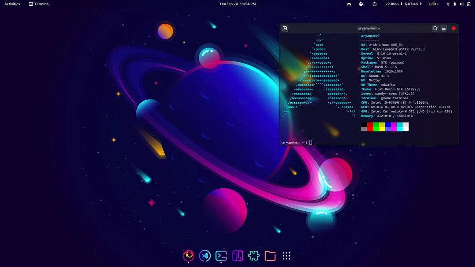This screenshot has height=267, width=475.
Task: Mute audio via the volume icon
Action: tap(460, 4)
